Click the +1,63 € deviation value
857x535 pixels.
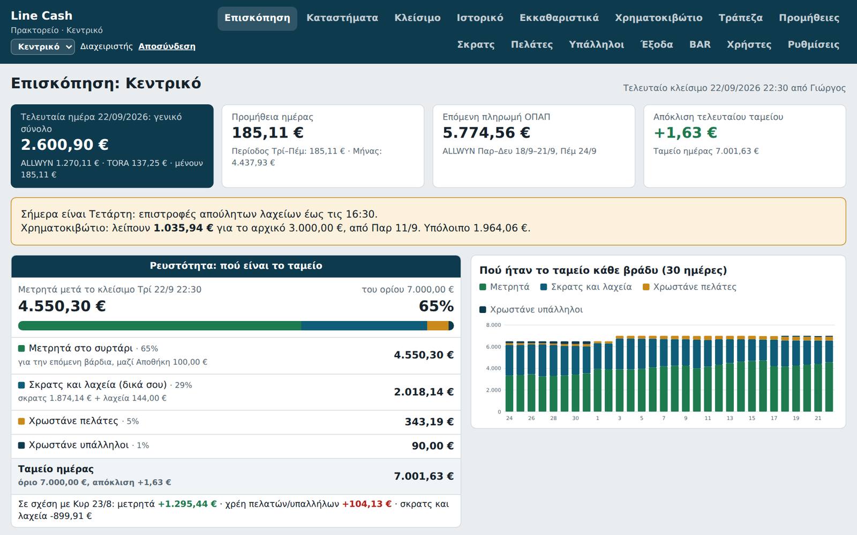(685, 133)
